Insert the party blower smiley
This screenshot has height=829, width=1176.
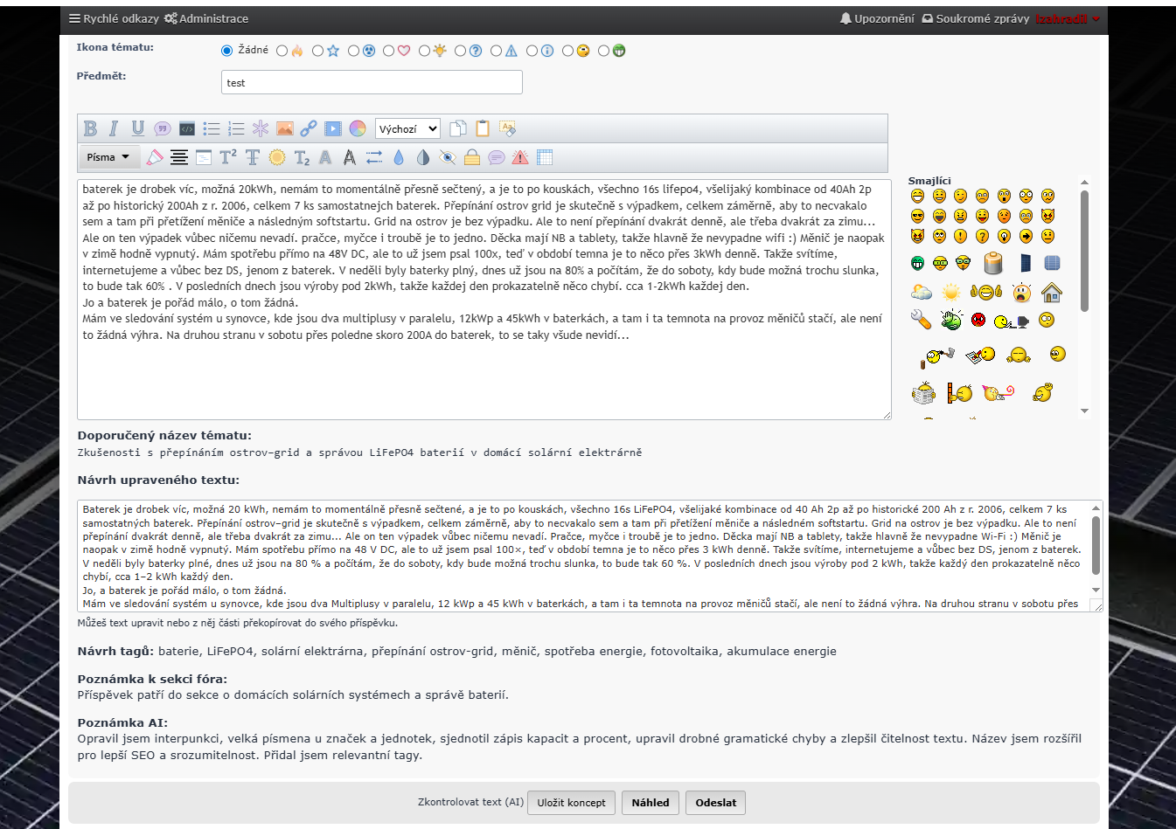pyautogui.click(x=998, y=392)
